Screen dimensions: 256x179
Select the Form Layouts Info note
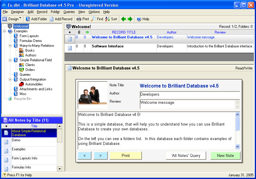(29, 160)
